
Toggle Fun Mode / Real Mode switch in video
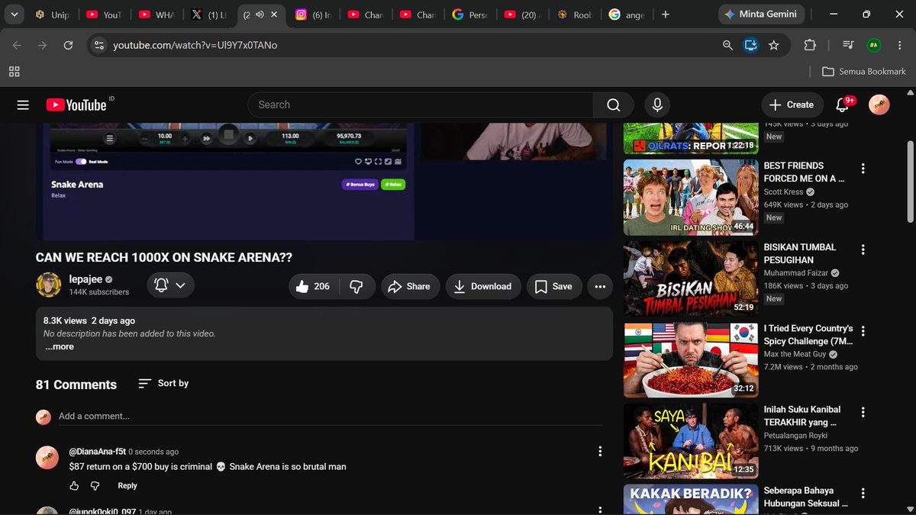click(80, 162)
